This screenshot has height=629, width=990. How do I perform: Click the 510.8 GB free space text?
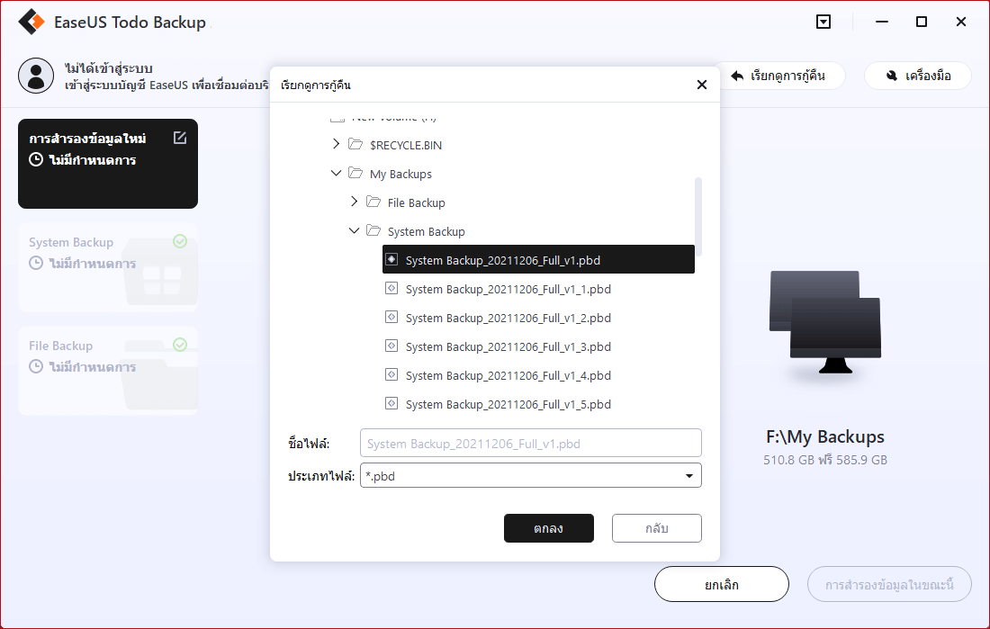point(824,460)
